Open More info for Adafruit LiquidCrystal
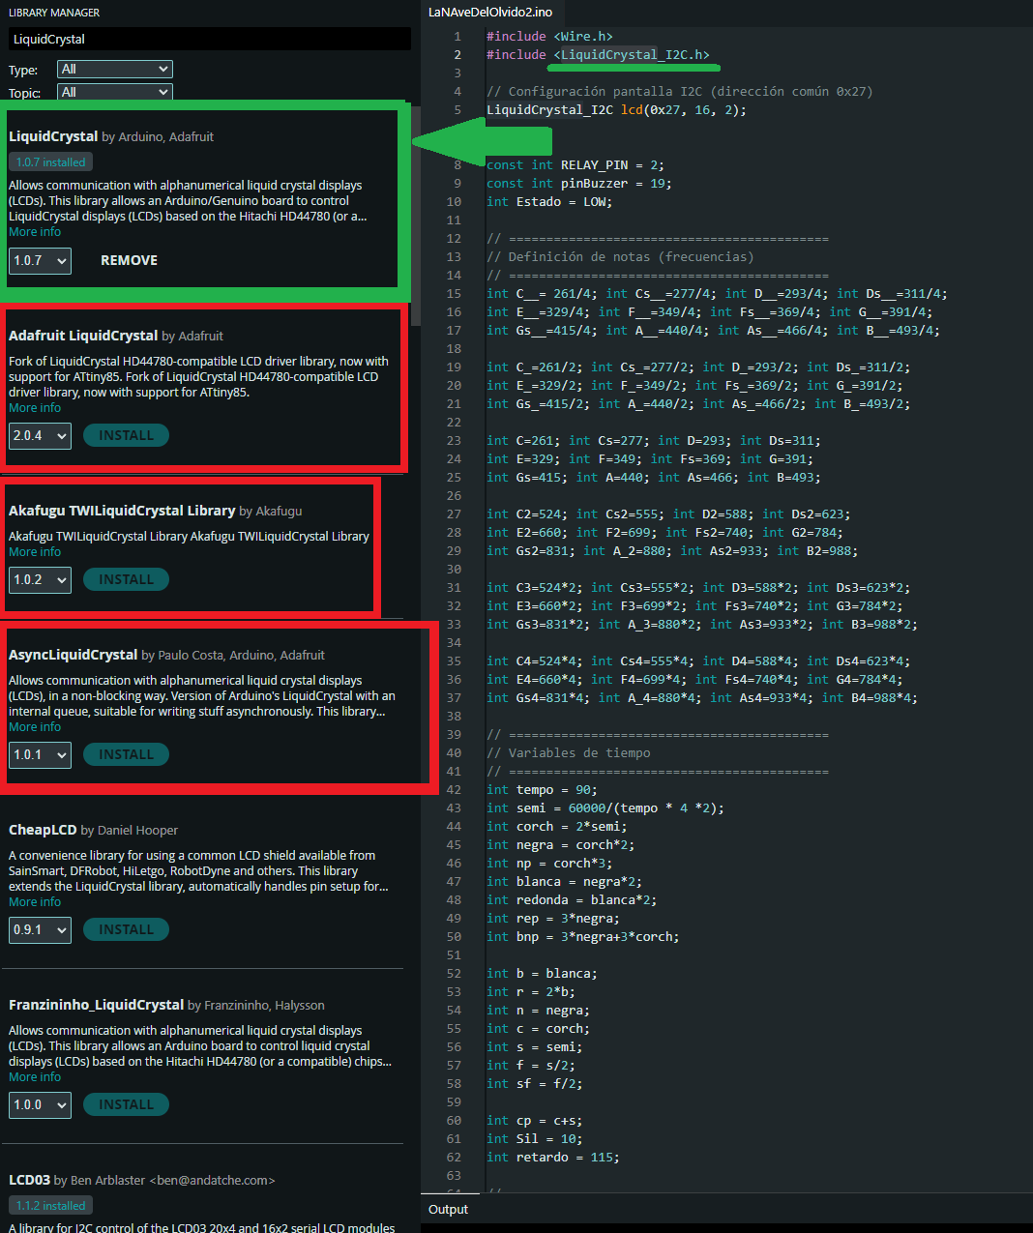The image size is (1033, 1233). (x=35, y=408)
